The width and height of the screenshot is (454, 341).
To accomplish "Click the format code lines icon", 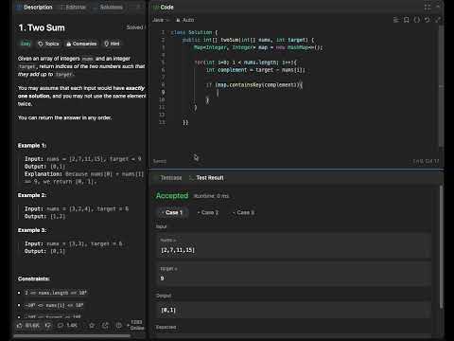I will point(396,20).
